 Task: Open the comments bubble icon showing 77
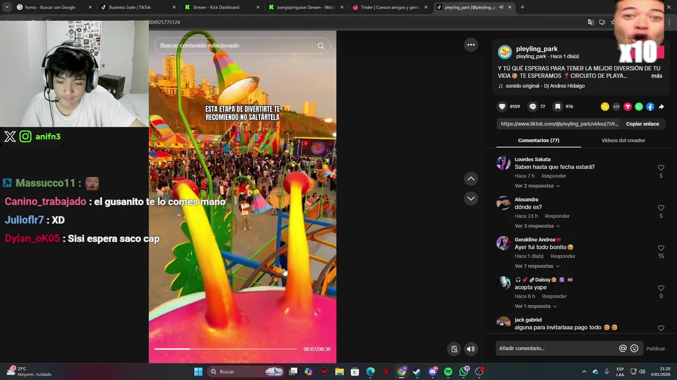533,107
